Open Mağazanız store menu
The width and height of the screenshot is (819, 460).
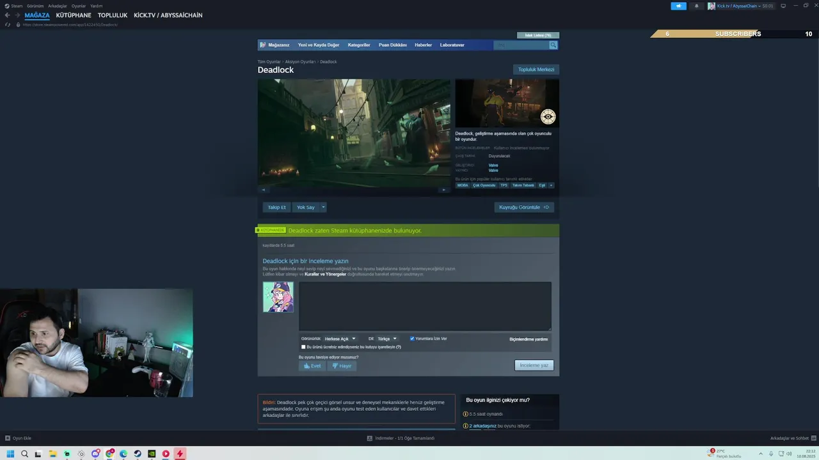point(279,45)
